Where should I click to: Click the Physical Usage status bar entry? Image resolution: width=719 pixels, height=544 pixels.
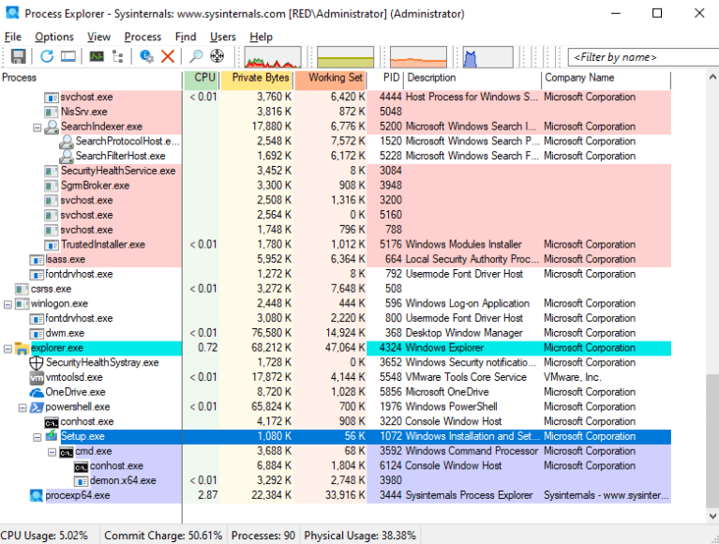(360, 536)
